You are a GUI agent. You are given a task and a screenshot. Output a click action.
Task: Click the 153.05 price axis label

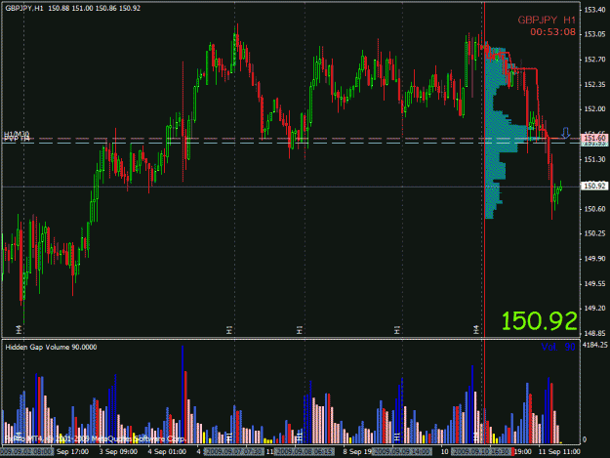(x=594, y=34)
